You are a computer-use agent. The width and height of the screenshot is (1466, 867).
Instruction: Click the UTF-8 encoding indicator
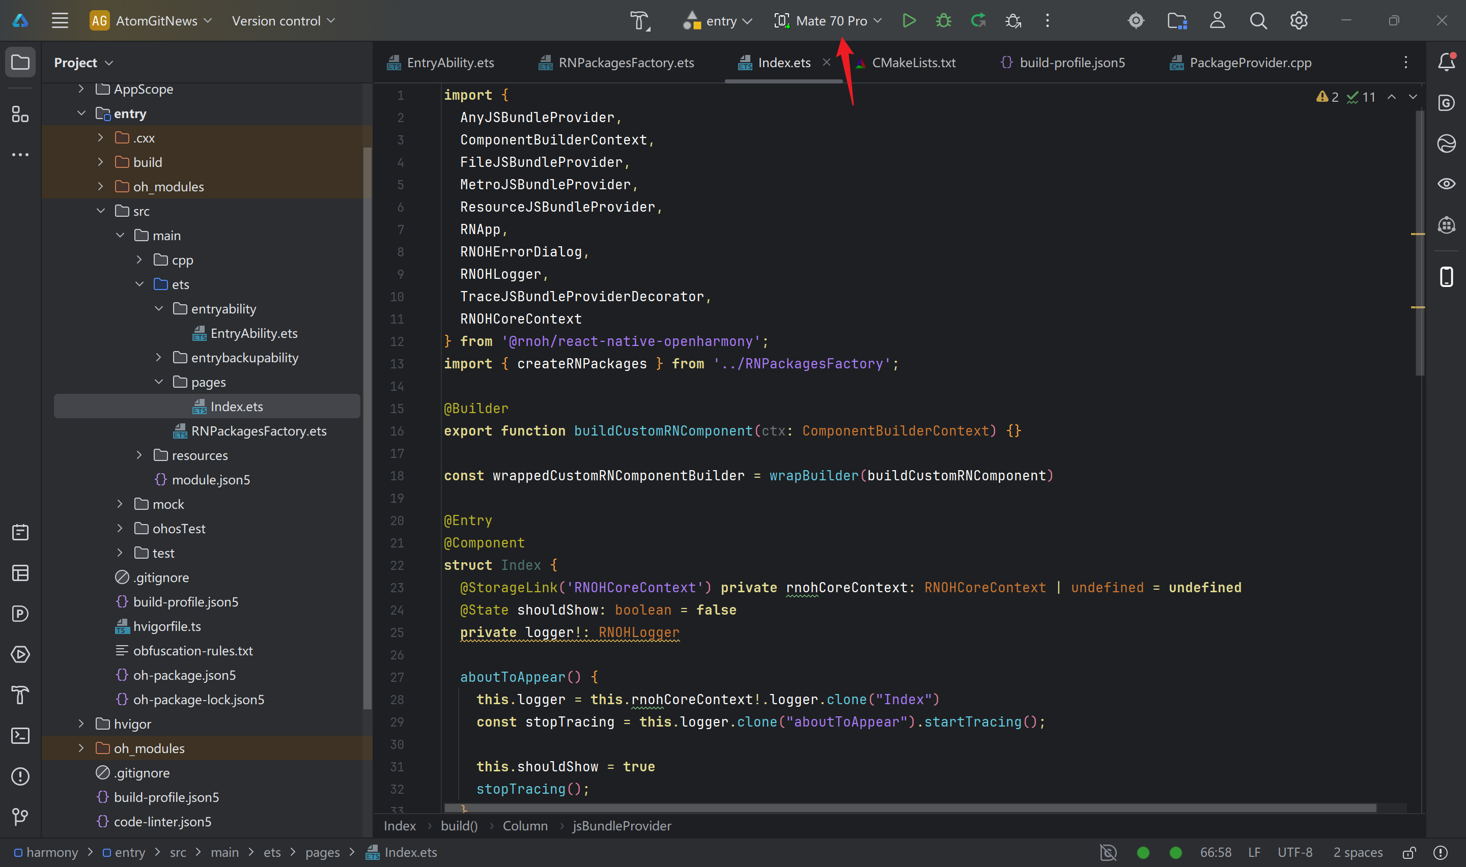click(1294, 852)
